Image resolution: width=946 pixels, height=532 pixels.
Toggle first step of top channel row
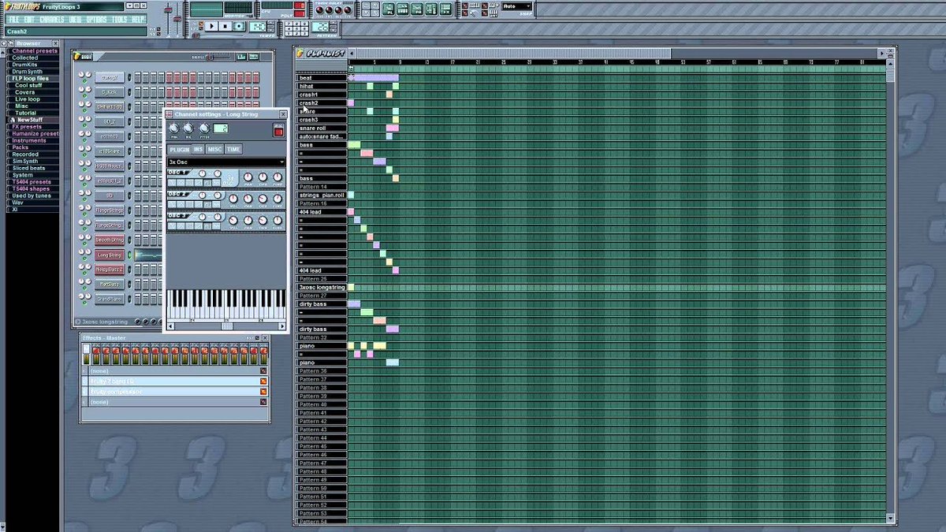point(137,77)
